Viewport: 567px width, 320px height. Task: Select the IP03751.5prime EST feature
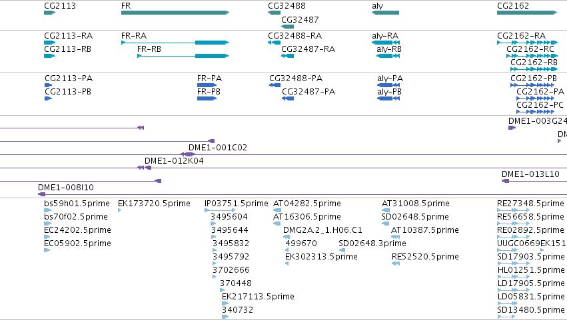point(220,210)
